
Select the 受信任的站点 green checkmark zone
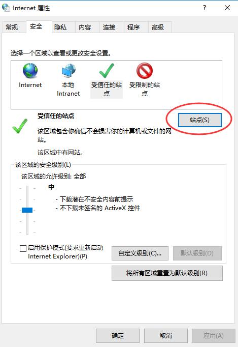[107, 80]
